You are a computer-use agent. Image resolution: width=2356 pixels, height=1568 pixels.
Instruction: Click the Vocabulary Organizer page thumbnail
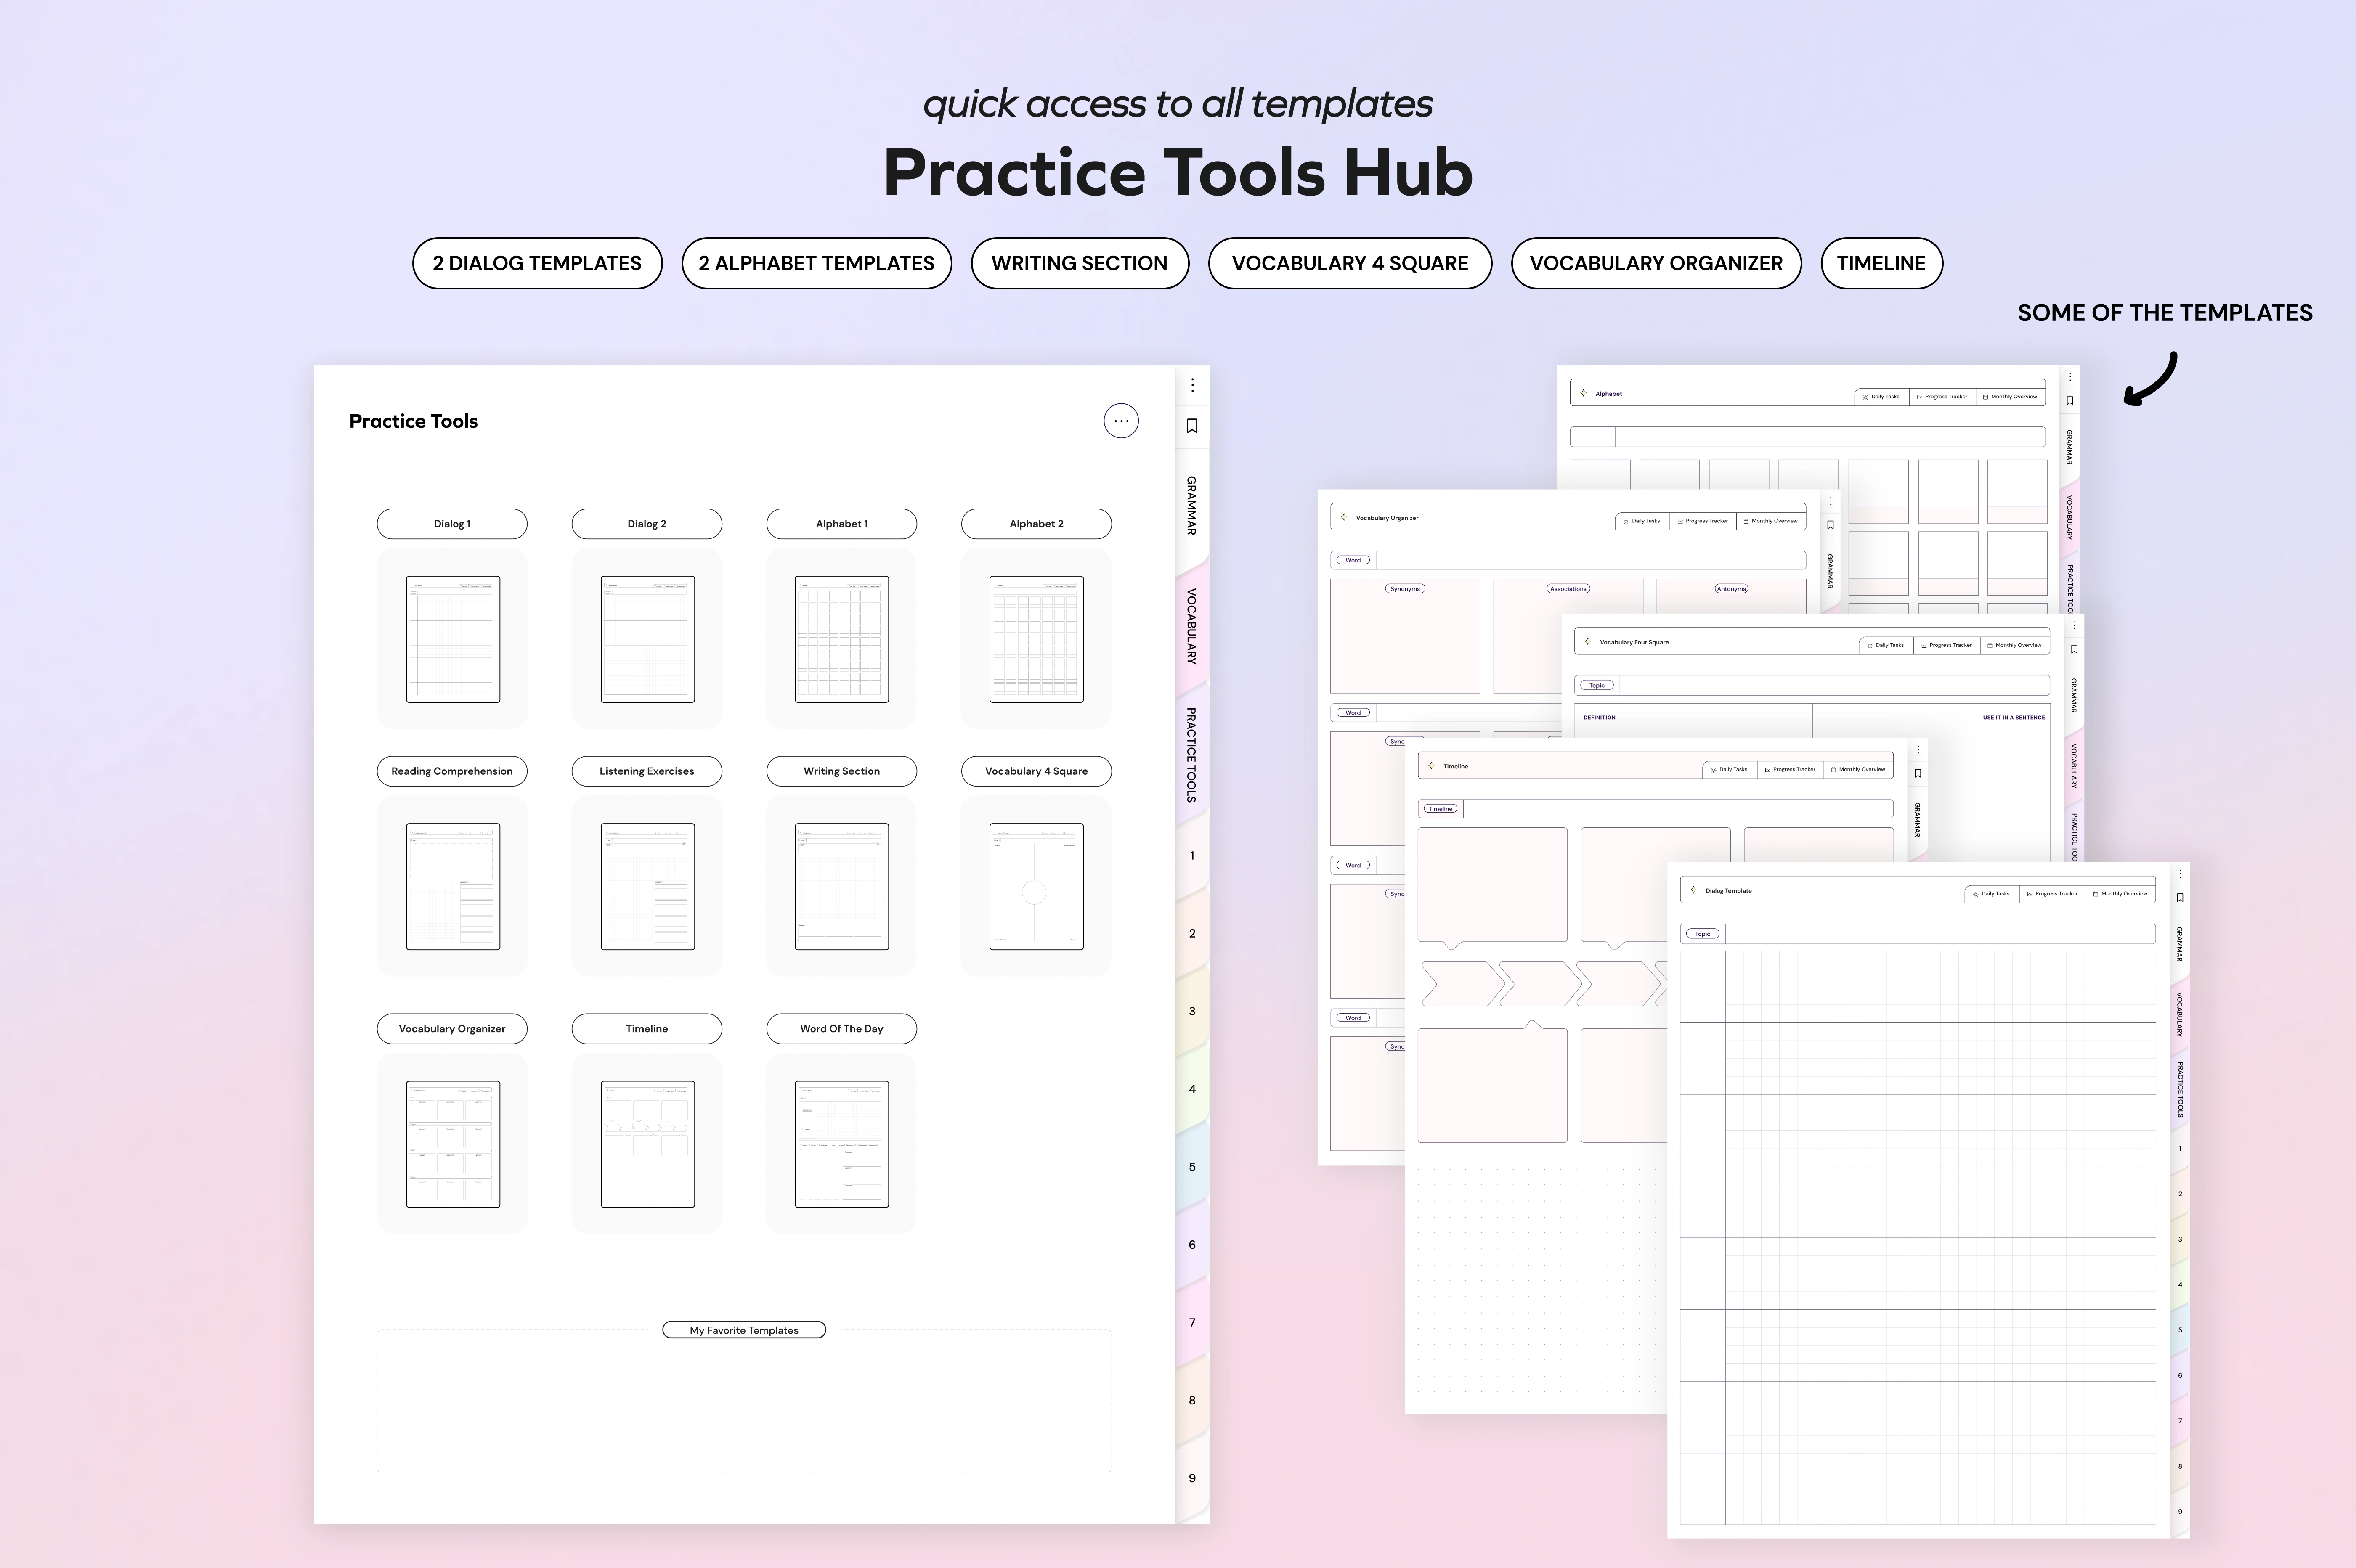(453, 1144)
